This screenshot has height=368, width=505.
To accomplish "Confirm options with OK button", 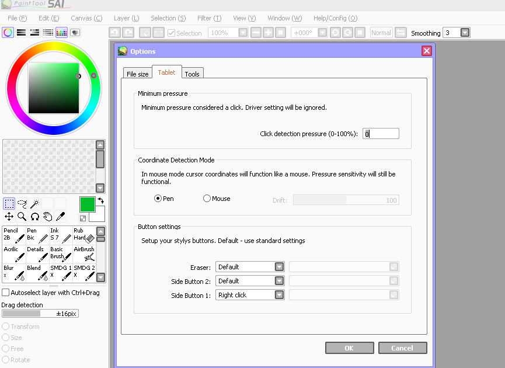I will coord(350,348).
